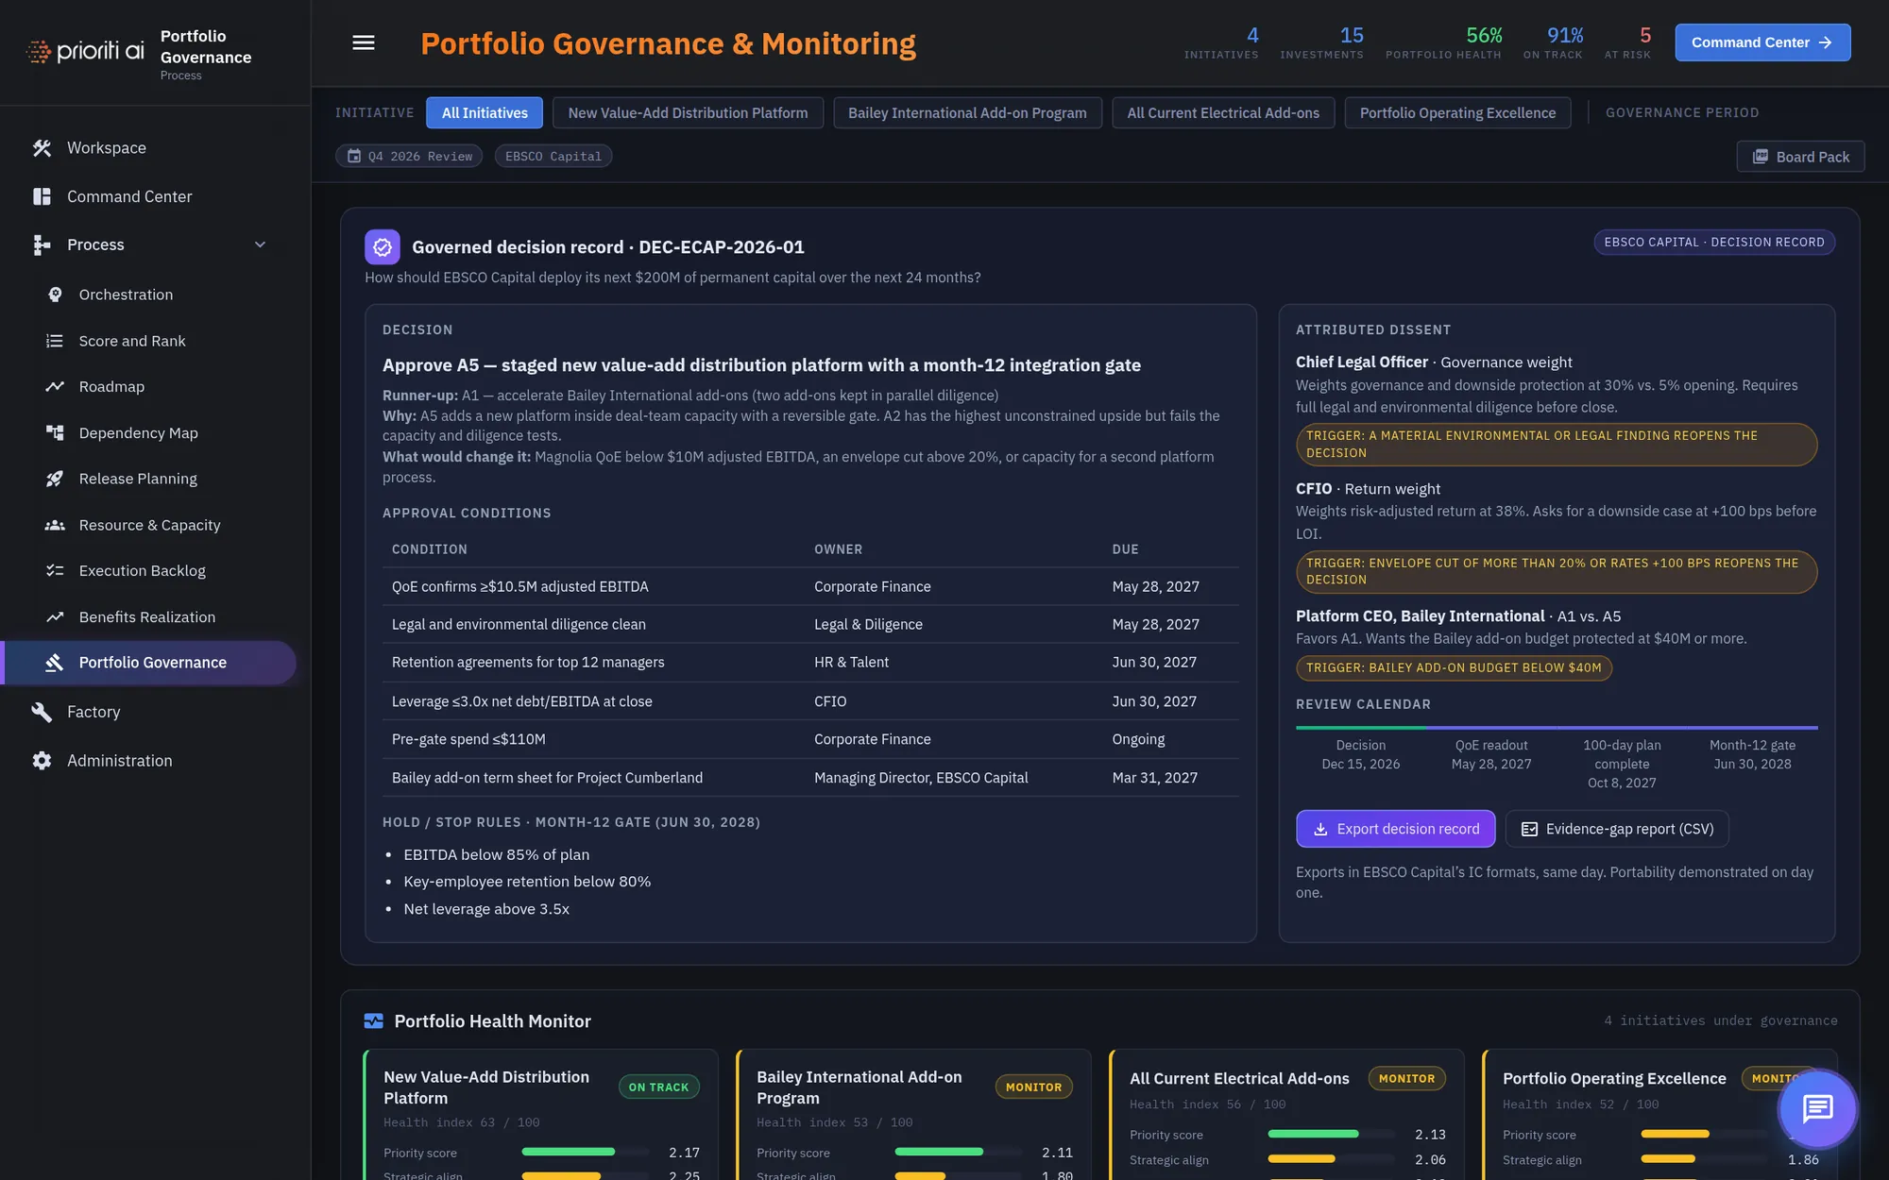The image size is (1889, 1180).
Task: Open the chat bubble widget
Action: pos(1817,1108)
